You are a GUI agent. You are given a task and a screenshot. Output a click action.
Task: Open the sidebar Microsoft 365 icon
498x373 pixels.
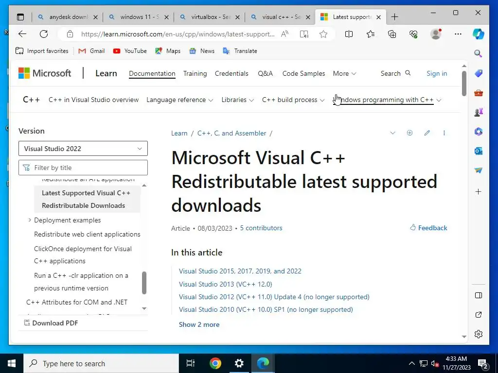pyautogui.click(x=479, y=131)
